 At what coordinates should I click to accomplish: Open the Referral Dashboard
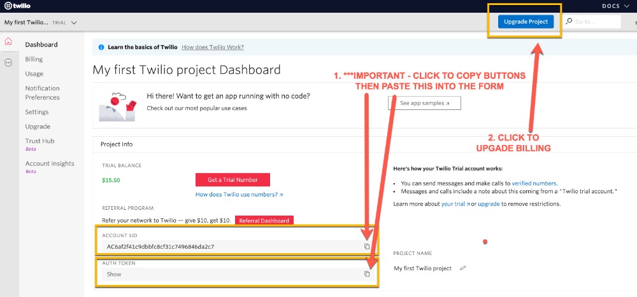coord(264,221)
